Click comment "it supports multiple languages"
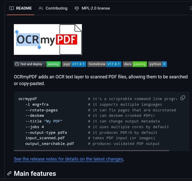 click(x=125, y=104)
